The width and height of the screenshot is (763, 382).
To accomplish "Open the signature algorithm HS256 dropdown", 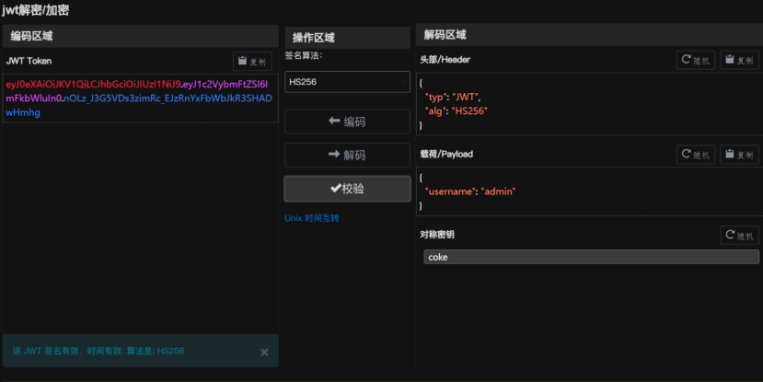I will click(347, 82).
